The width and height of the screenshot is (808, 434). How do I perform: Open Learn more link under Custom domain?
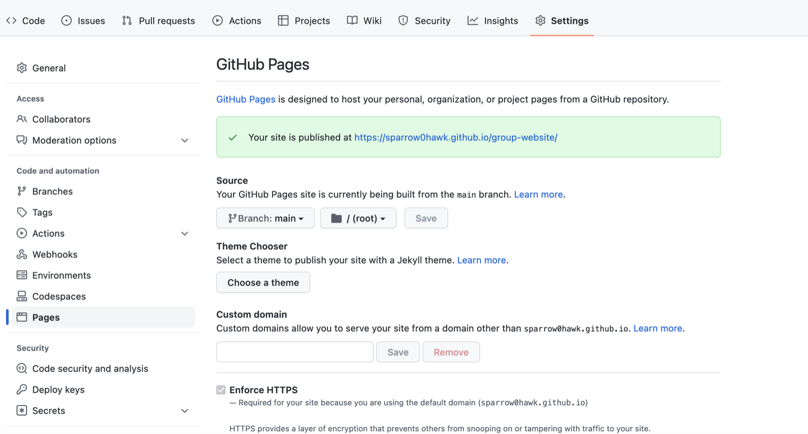(658, 328)
